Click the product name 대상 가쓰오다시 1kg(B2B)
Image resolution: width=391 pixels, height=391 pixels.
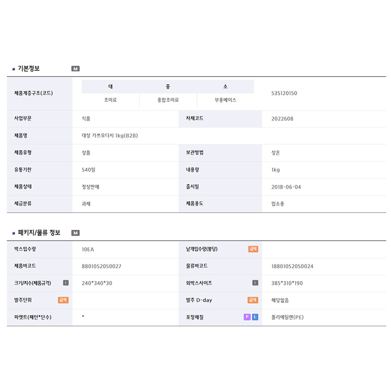point(110,136)
